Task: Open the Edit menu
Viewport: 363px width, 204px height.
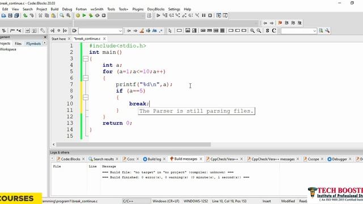Action: coord(5,9)
